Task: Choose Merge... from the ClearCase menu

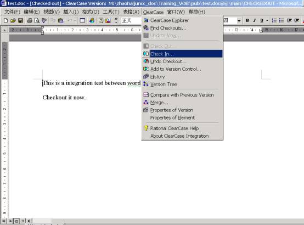Action: coord(182,103)
